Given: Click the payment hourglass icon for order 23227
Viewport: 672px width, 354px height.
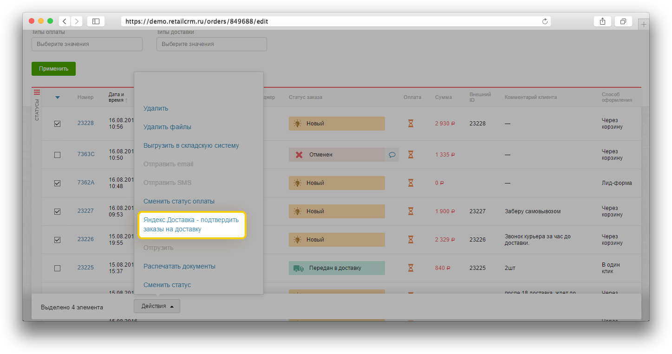Looking at the screenshot, I should point(411,211).
